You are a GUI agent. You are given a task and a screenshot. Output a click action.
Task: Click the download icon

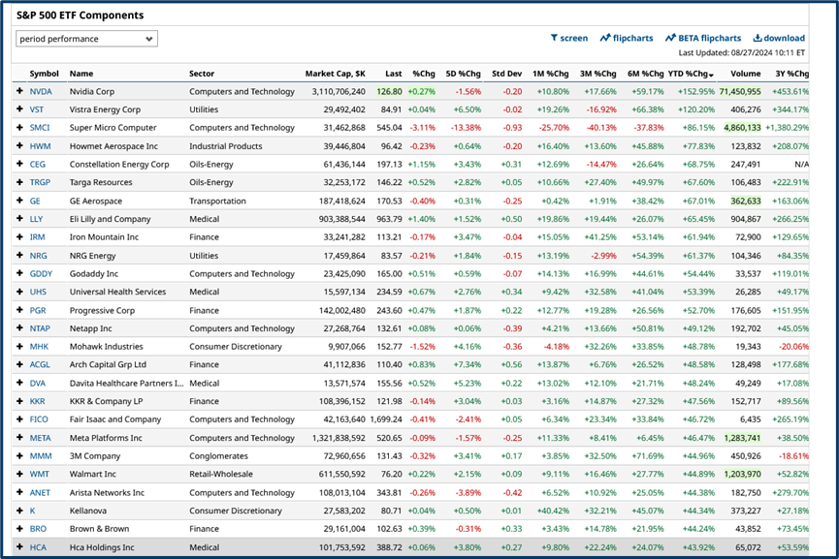(758, 39)
